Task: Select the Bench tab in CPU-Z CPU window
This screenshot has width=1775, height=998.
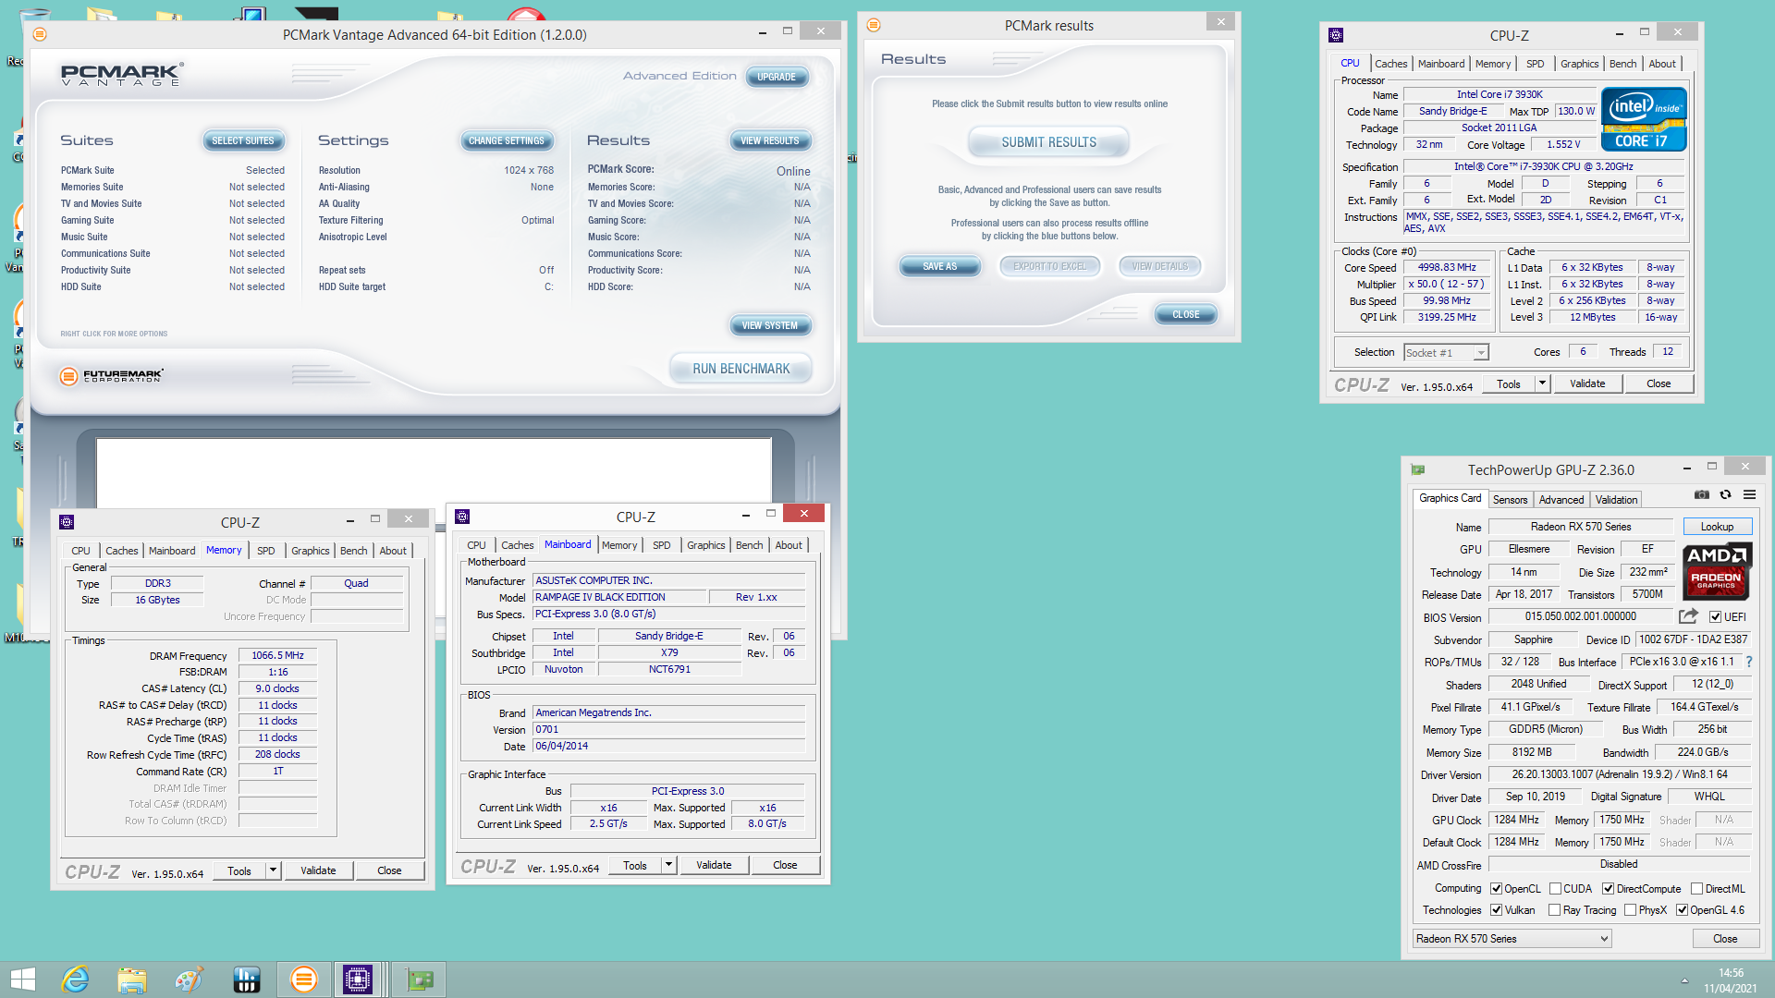Action: click(1622, 64)
